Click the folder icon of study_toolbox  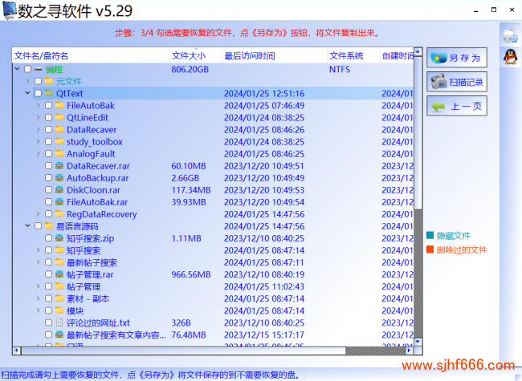click(59, 142)
